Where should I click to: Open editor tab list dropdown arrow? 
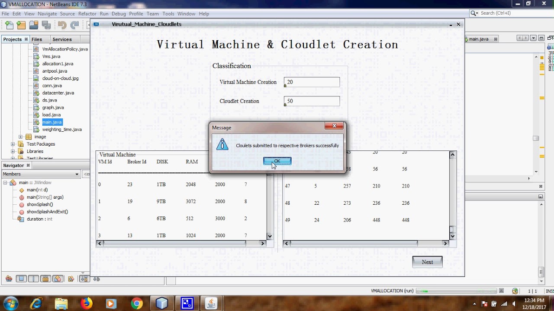533,38
